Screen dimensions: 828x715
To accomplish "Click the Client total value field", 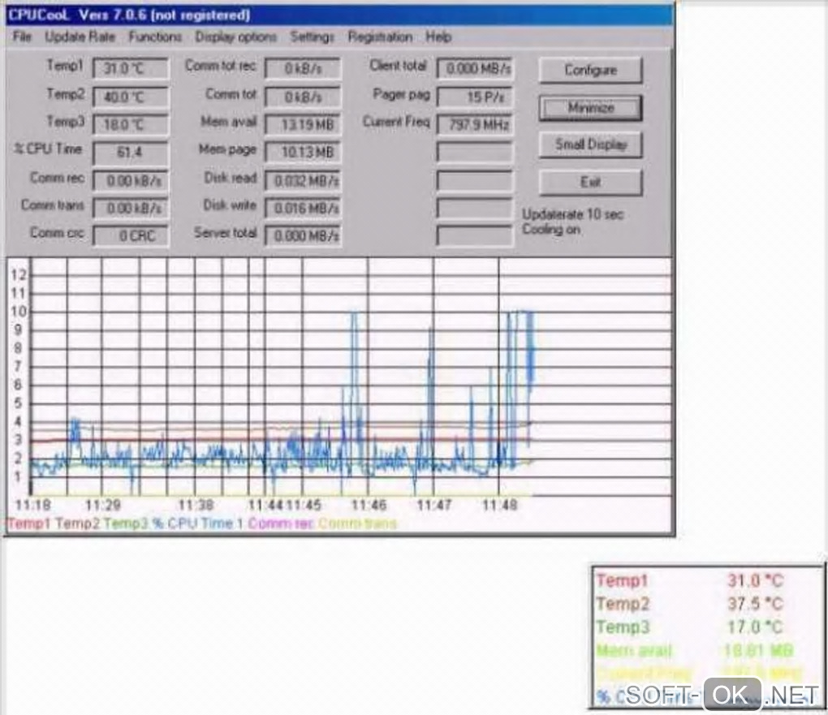I will pos(475,69).
